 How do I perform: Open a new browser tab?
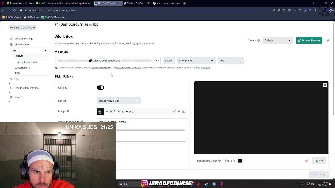coord(185,3)
